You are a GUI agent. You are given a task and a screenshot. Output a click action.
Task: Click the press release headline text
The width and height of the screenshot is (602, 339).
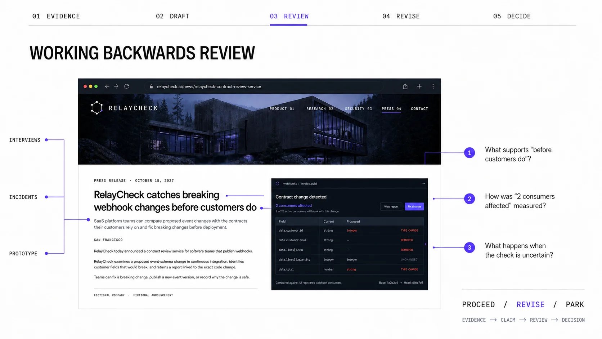(x=175, y=201)
